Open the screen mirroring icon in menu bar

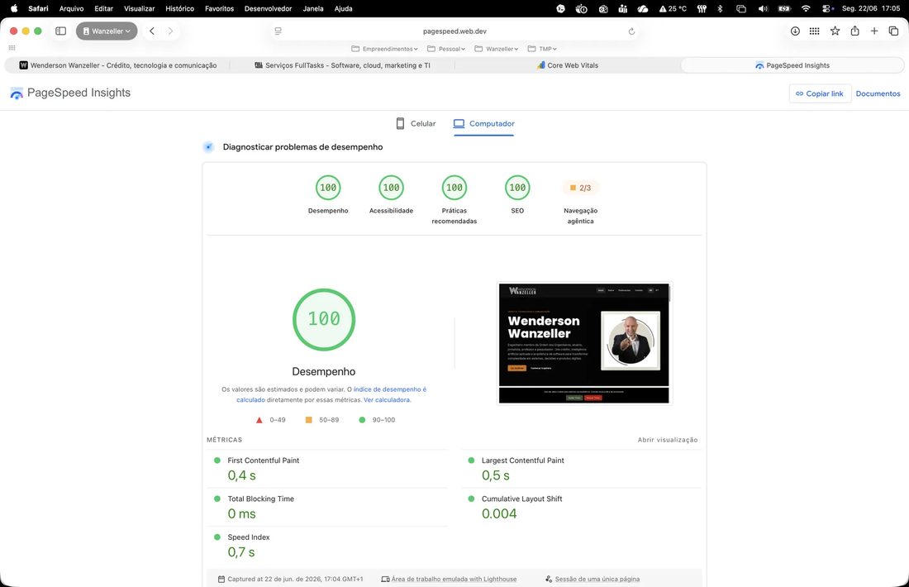741,9
